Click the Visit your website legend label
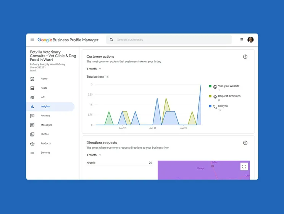Screen dimensions: 284x214 (x=229, y=86)
